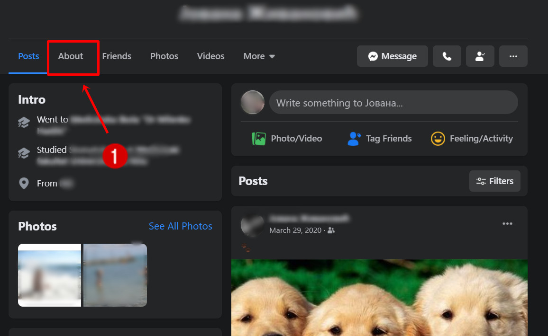Click the graduation cap icon beside Studied
Viewport: 548px width, 336px height.
(24, 153)
